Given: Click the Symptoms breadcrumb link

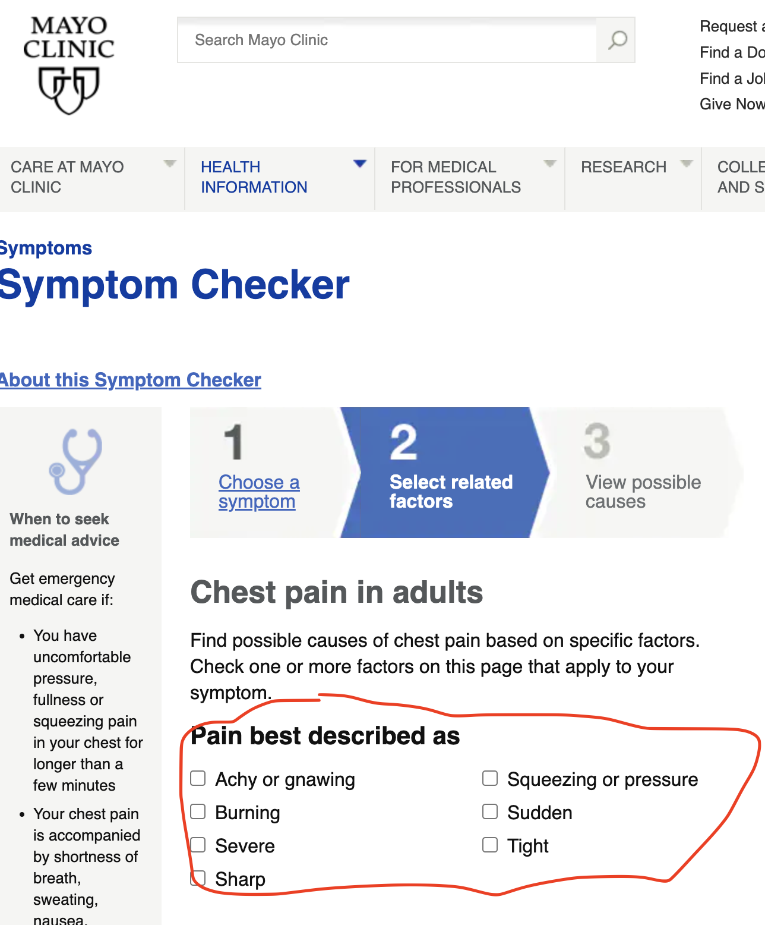Looking at the screenshot, I should [46, 248].
